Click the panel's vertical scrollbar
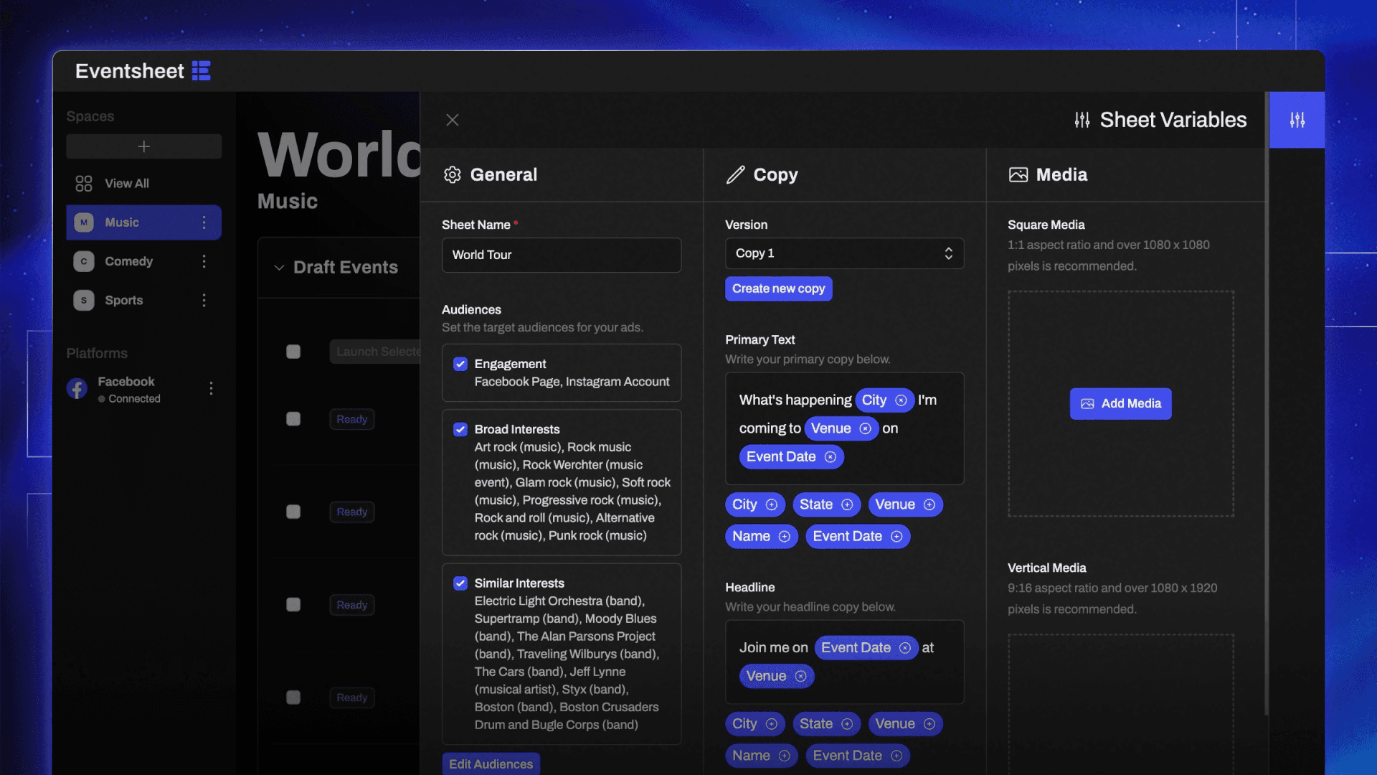 coord(1267,403)
